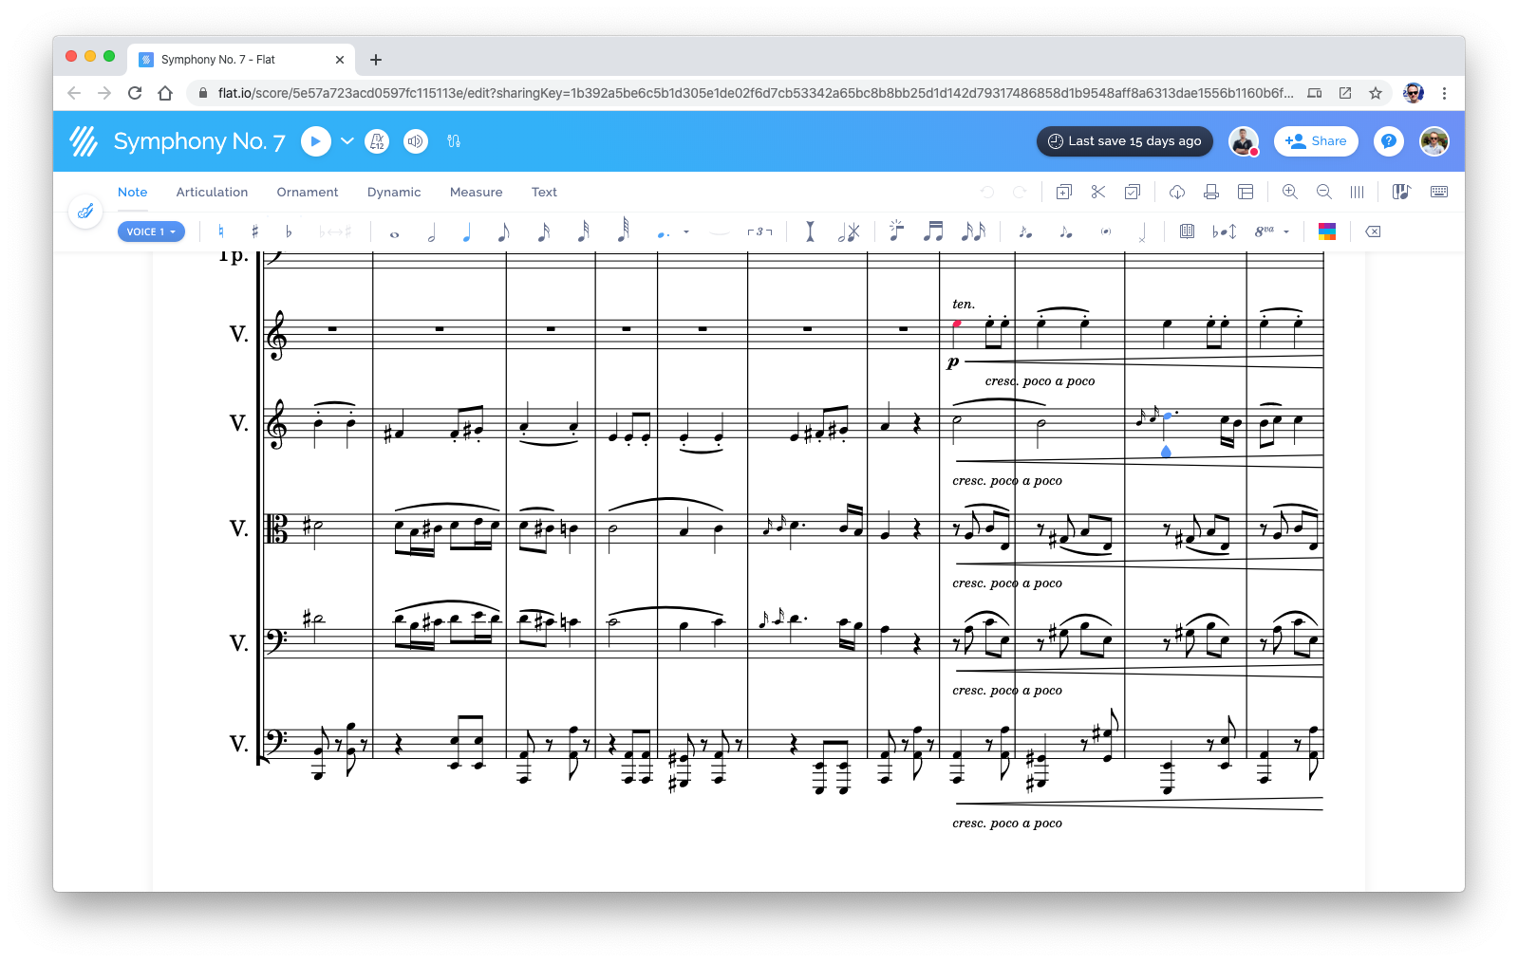Viewport: 1518px width, 962px height.
Task: Click the 8va octave shift
Action: [1265, 231]
